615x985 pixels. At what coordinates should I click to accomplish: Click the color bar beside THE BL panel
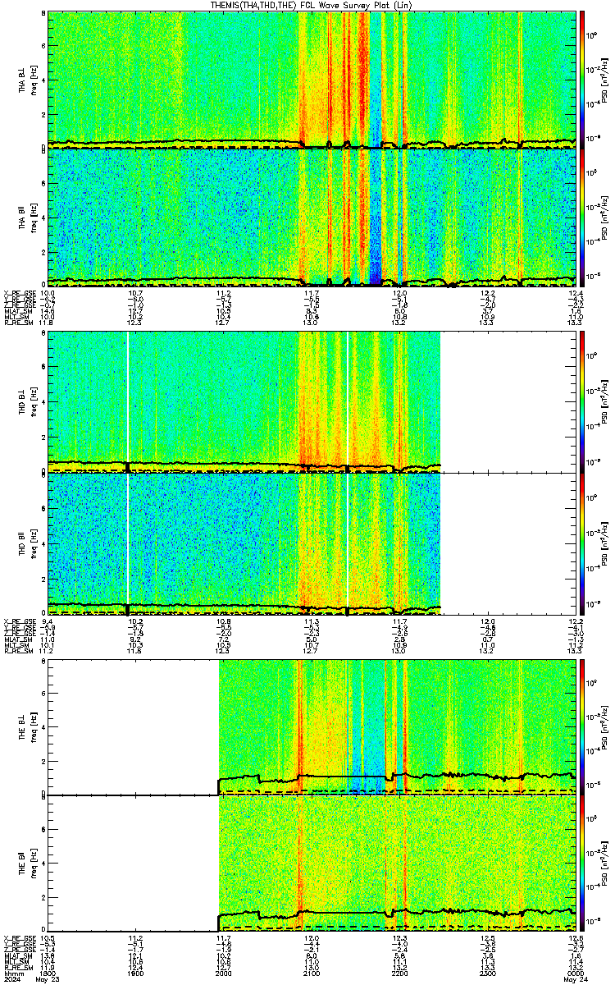(x=583, y=727)
